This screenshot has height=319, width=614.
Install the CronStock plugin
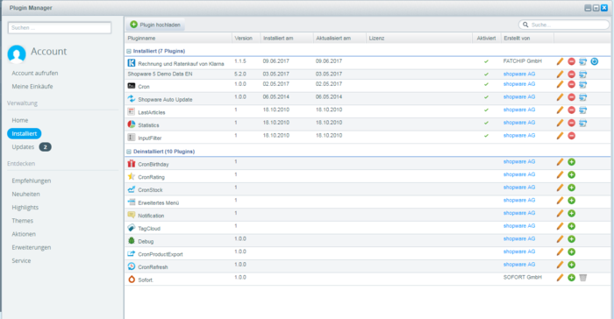(571, 188)
